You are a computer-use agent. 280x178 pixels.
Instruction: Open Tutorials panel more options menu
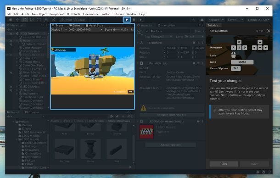[269, 25]
